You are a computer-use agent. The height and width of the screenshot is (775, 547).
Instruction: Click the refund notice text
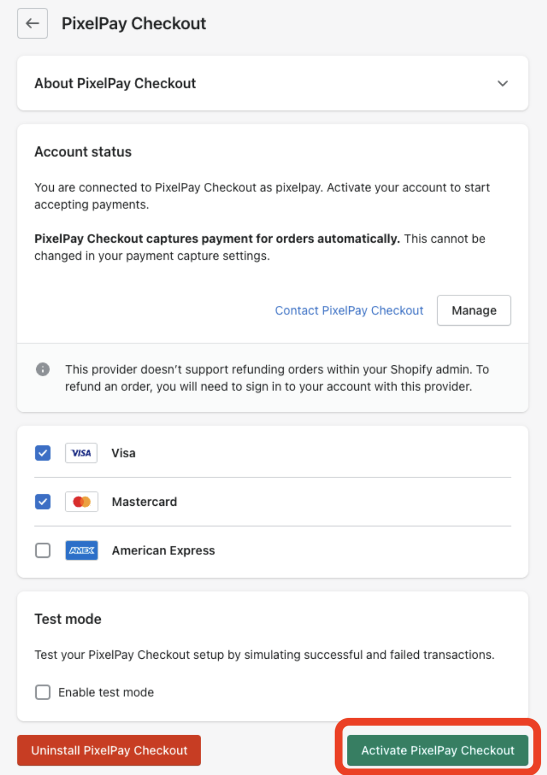click(x=277, y=378)
